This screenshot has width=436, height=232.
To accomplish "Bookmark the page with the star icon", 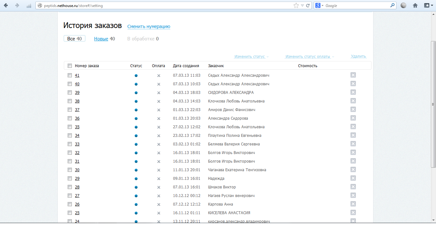I will click(x=296, y=5).
